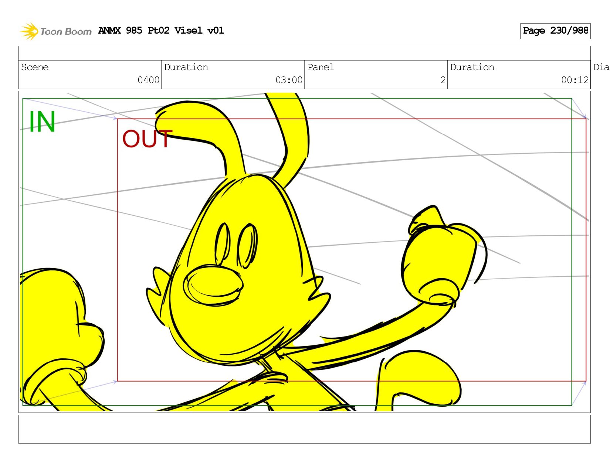
Task: Click panel number '2'
Action: point(443,80)
